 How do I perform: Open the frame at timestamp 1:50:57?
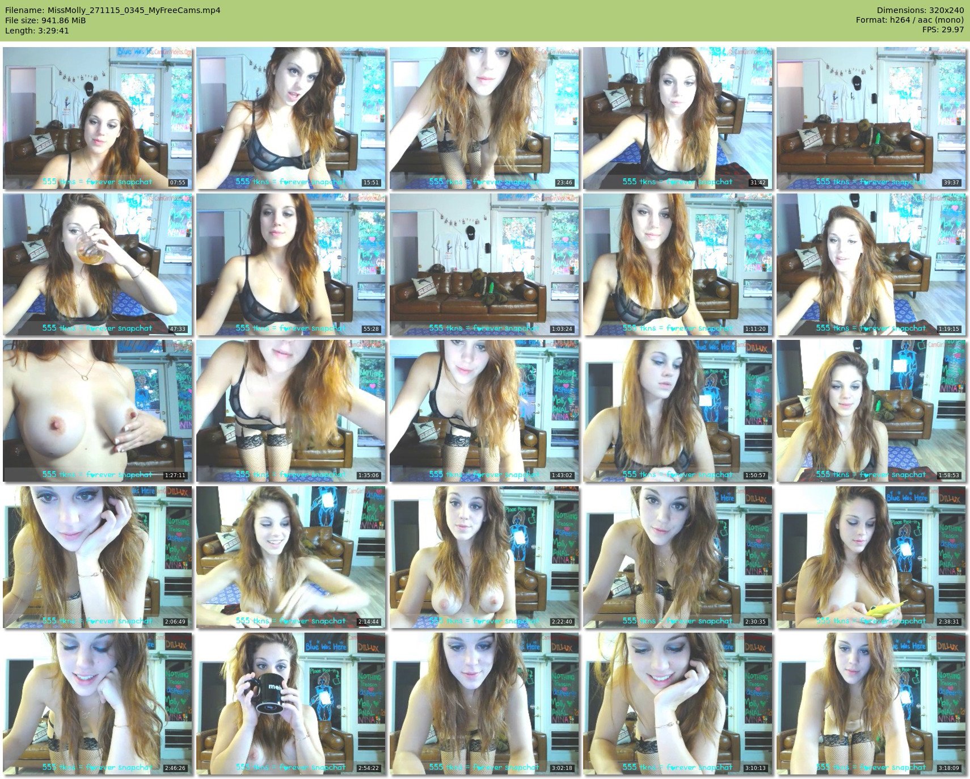[678, 411]
